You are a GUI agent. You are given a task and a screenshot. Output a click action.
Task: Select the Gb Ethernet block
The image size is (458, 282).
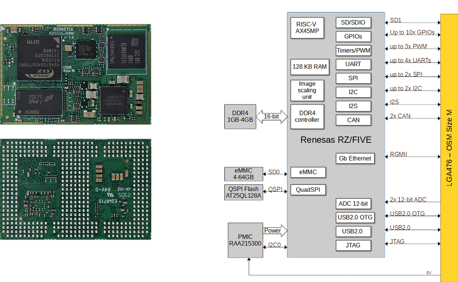355,159
